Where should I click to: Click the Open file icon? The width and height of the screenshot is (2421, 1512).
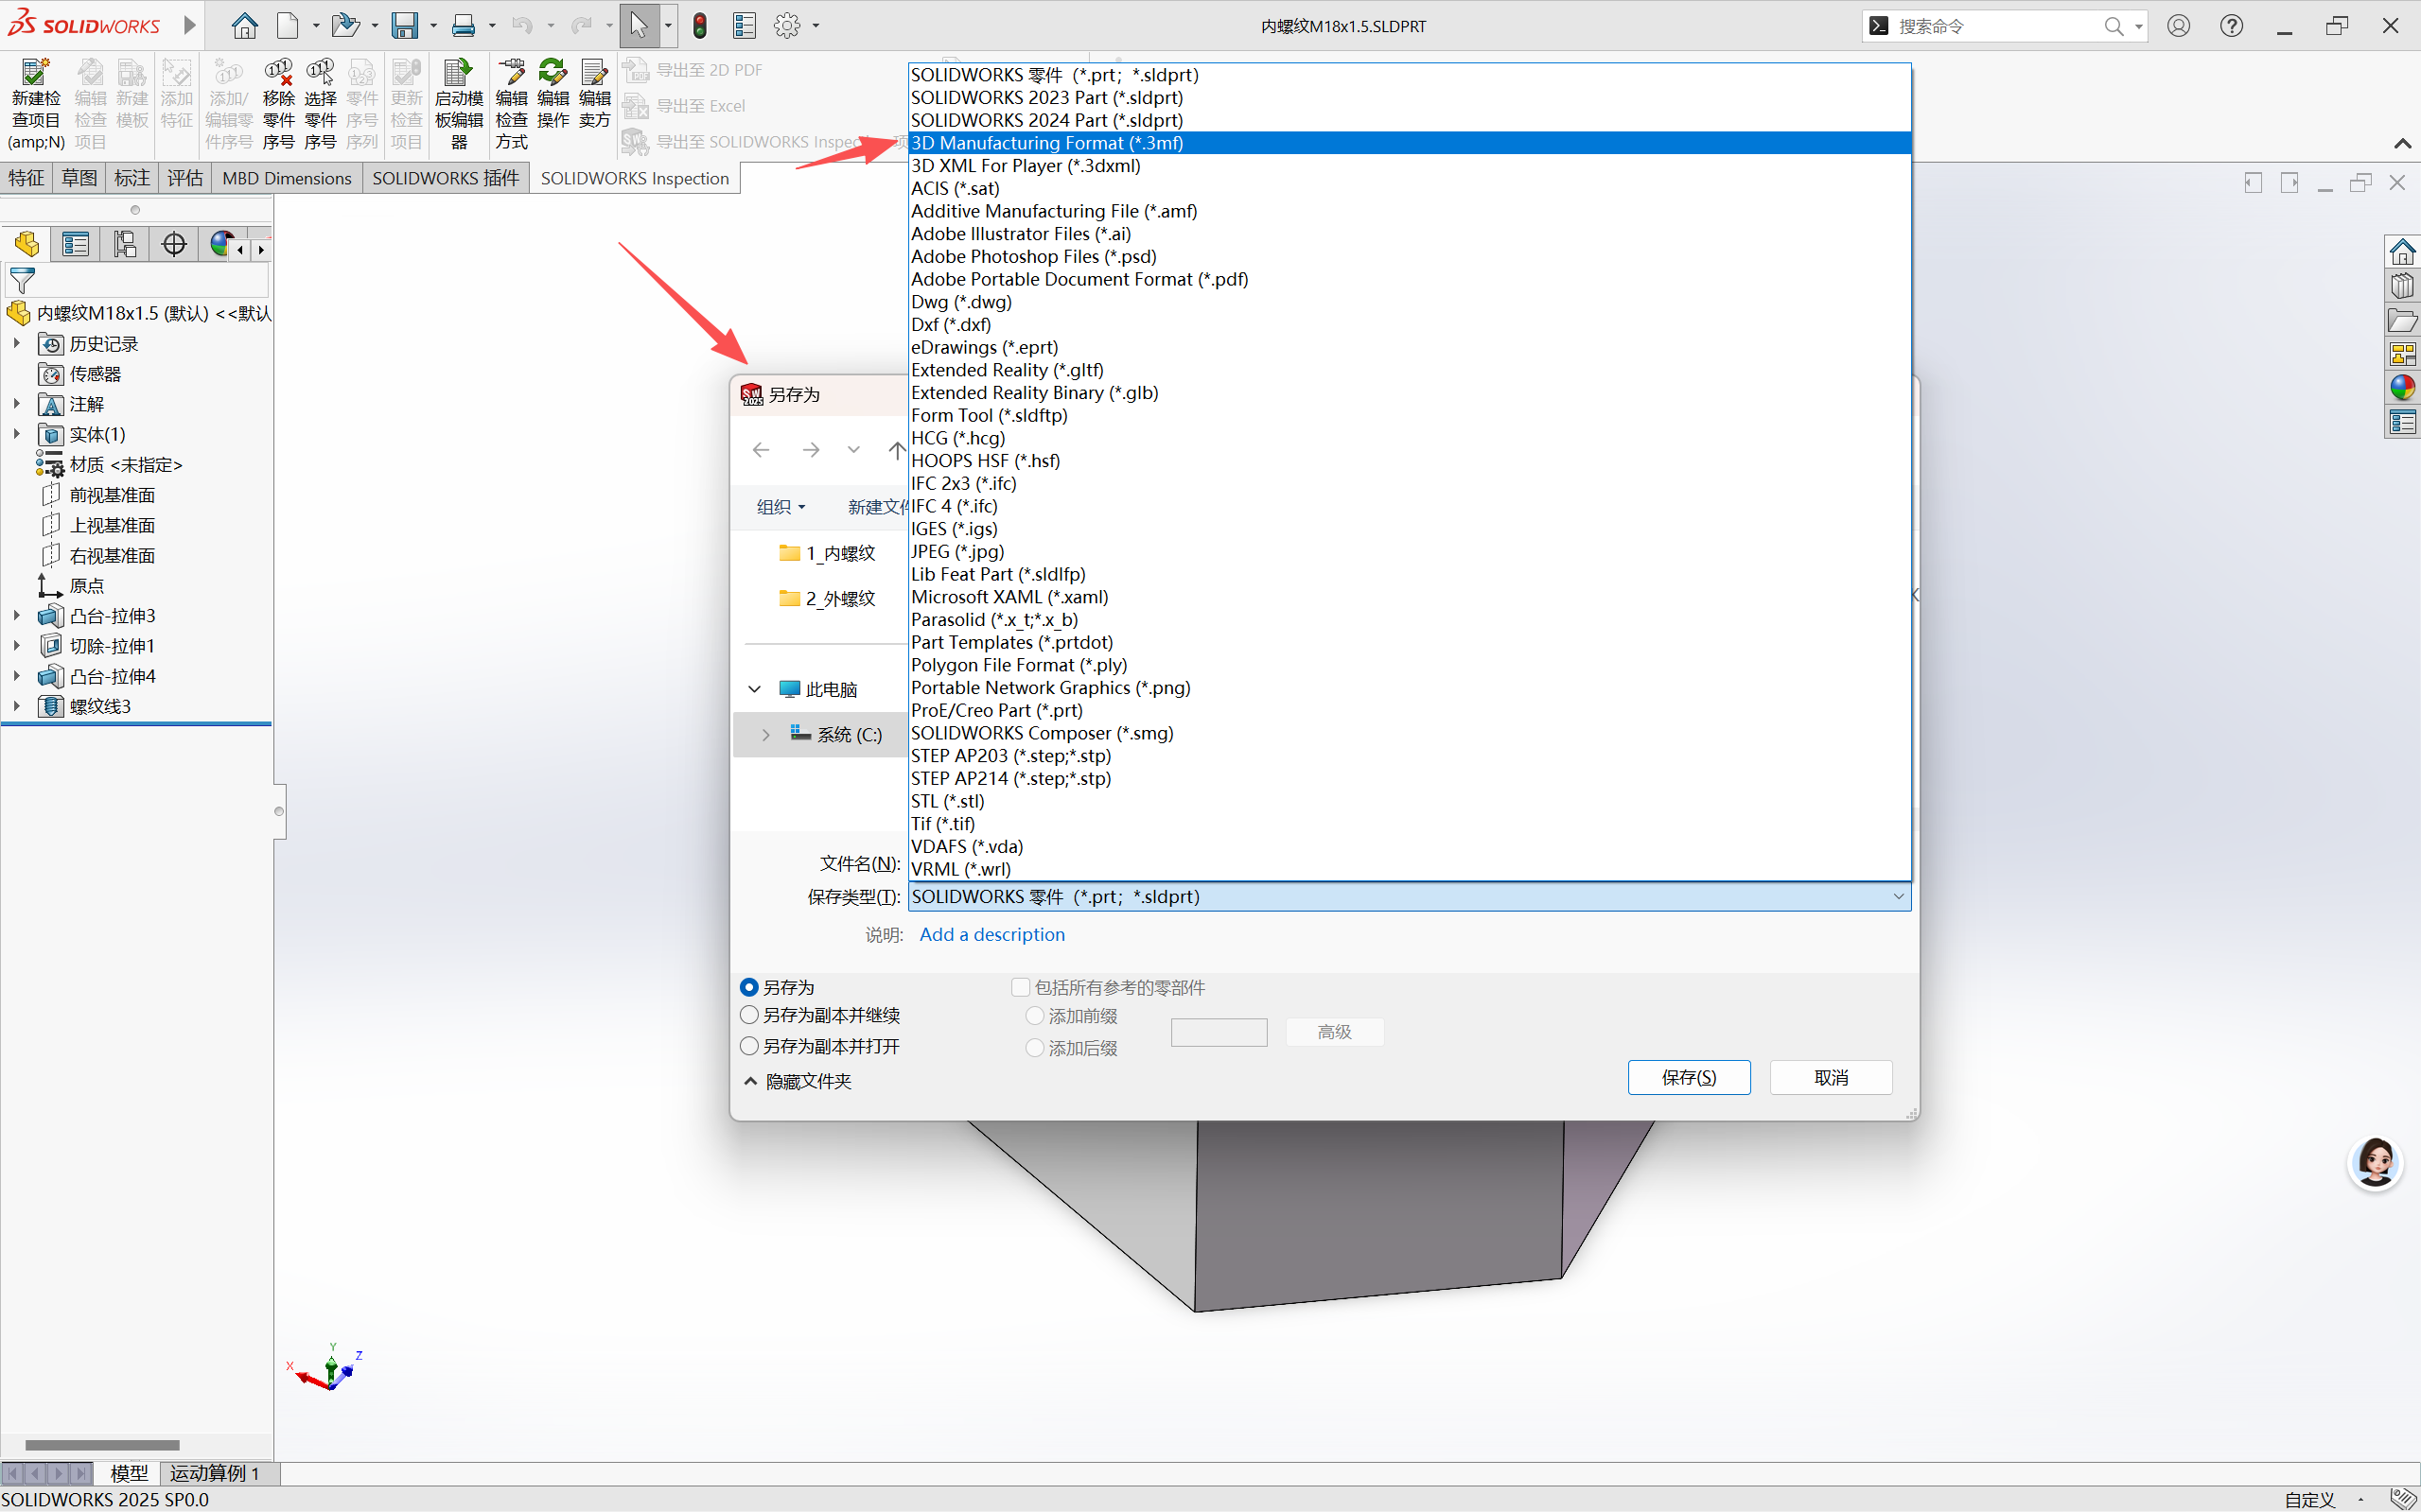(x=345, y=26)
